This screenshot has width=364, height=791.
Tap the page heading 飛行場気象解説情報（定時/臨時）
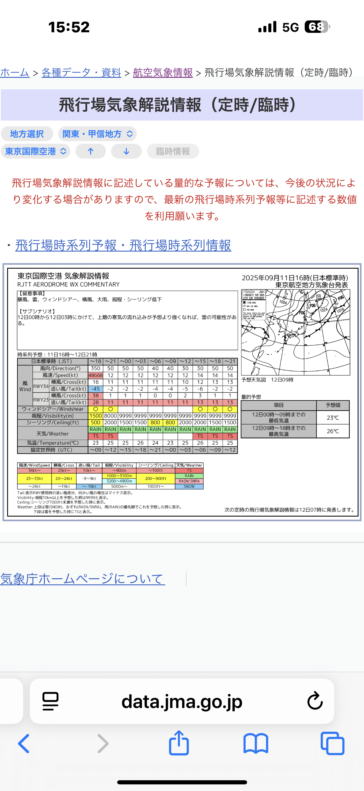click(x=182, y=105)
